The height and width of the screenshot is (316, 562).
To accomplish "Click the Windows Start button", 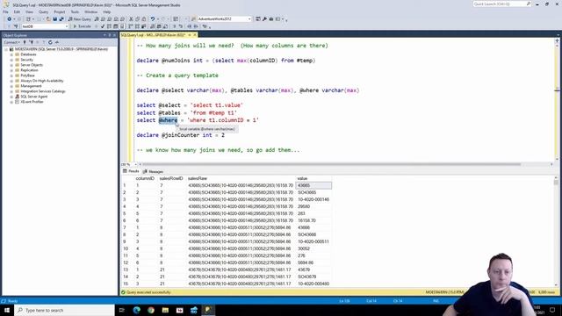I will (x=7, y=310).
